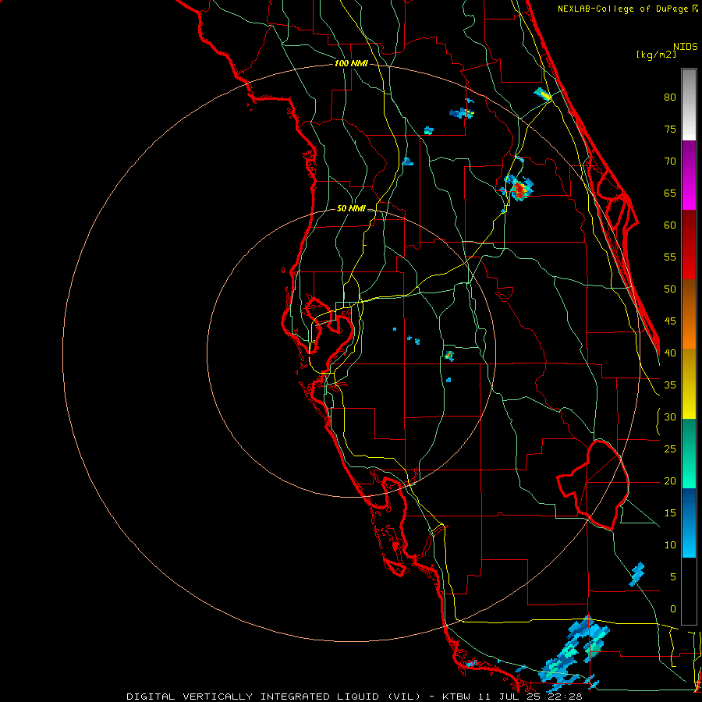Click the 50 NMI range ring label
Image resolution: width=702 pixels, height=702 pixels.
(x=351, y=208)
